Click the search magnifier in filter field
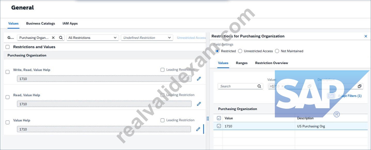 pos(61,38)
